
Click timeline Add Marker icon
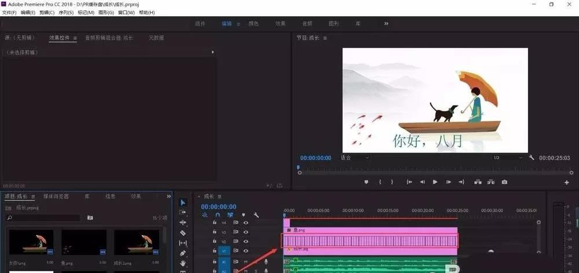click(x=243, y=215)
